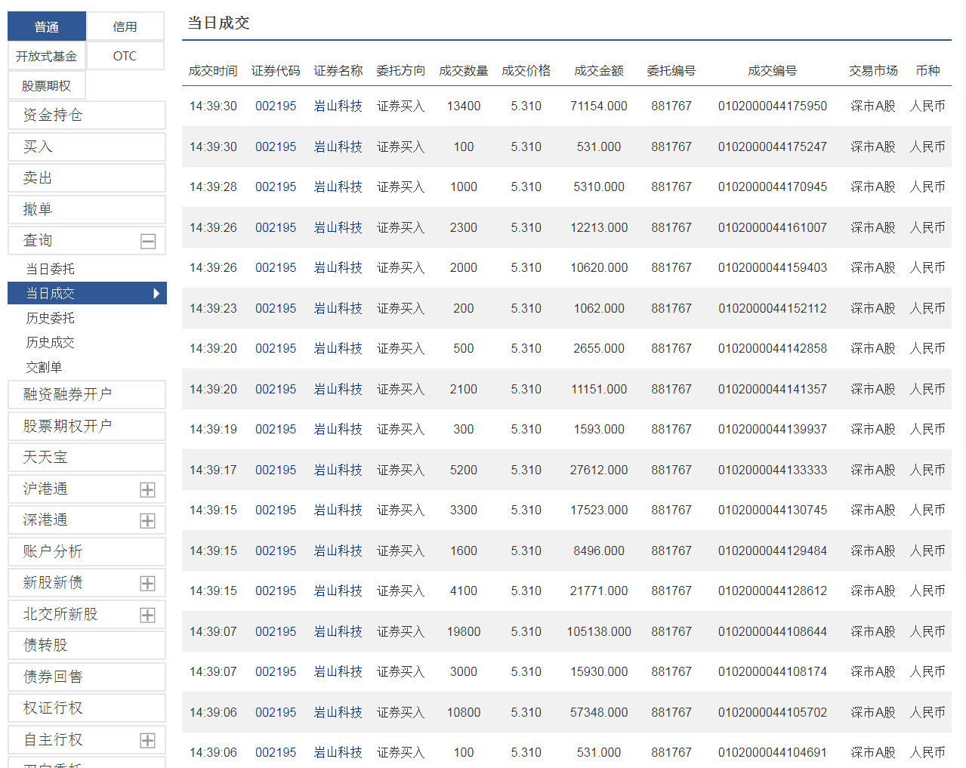966x768 pixels.
Task: Switch to the 信用 tab
Action: coord(125,26)
